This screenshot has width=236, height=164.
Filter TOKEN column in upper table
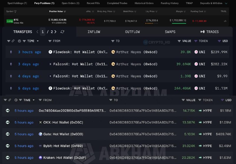point(196,41)
